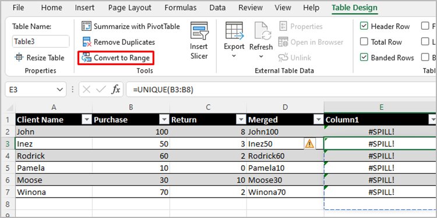Viewport: 437px width, 218px height.
Task: Select row 8 header
Action: coord(8,204)
